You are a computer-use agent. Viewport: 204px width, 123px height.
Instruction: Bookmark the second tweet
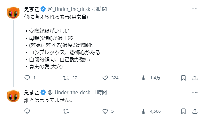click(x=183, y=111)
